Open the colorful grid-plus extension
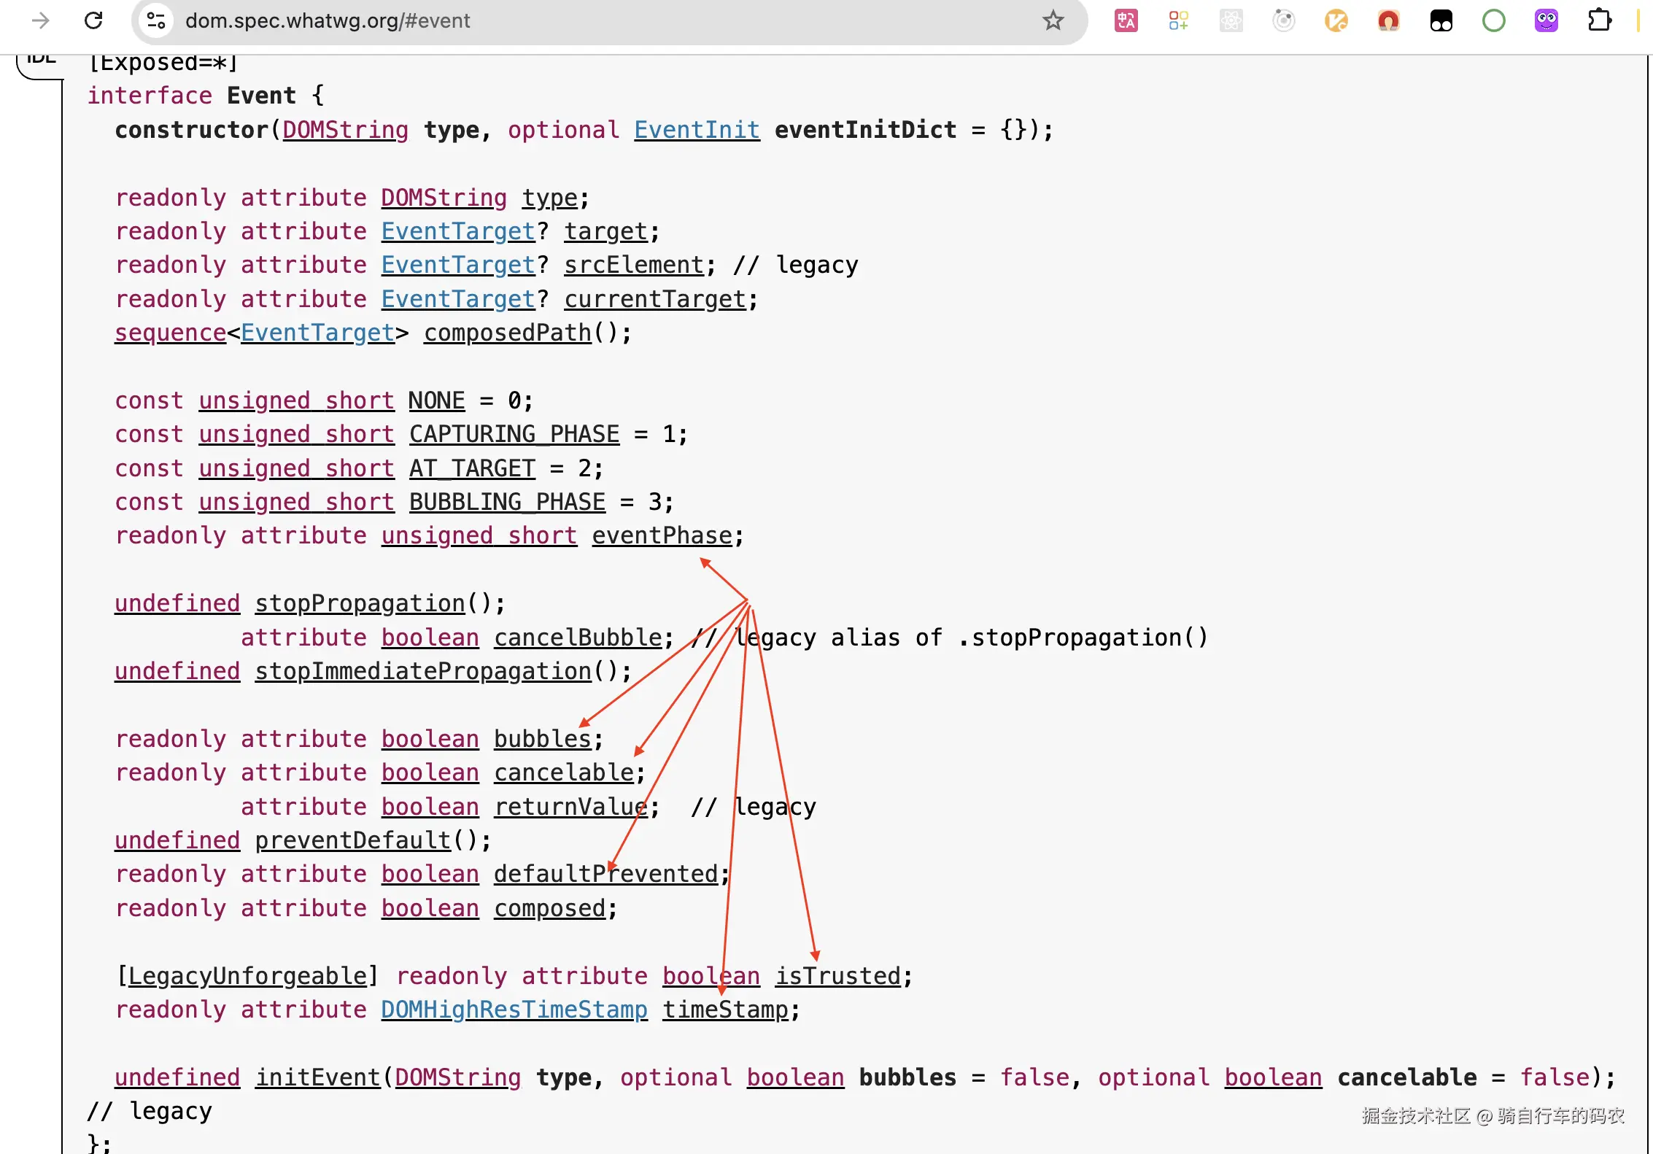The image size is (1653, 1154). coord(1178,20)
